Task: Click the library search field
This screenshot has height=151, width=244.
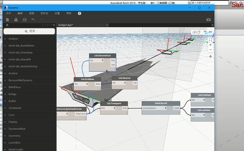Action: pyautogui.click(x=29, y=31)
